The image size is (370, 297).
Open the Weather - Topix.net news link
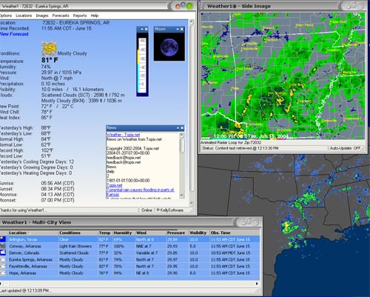point(123,135)
